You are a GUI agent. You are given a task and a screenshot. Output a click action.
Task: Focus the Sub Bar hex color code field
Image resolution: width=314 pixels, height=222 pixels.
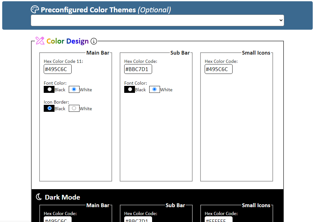(x=138, y=69)
